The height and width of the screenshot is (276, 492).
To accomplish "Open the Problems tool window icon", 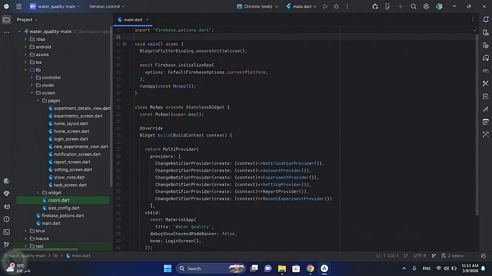I will (x=6, y=219).
